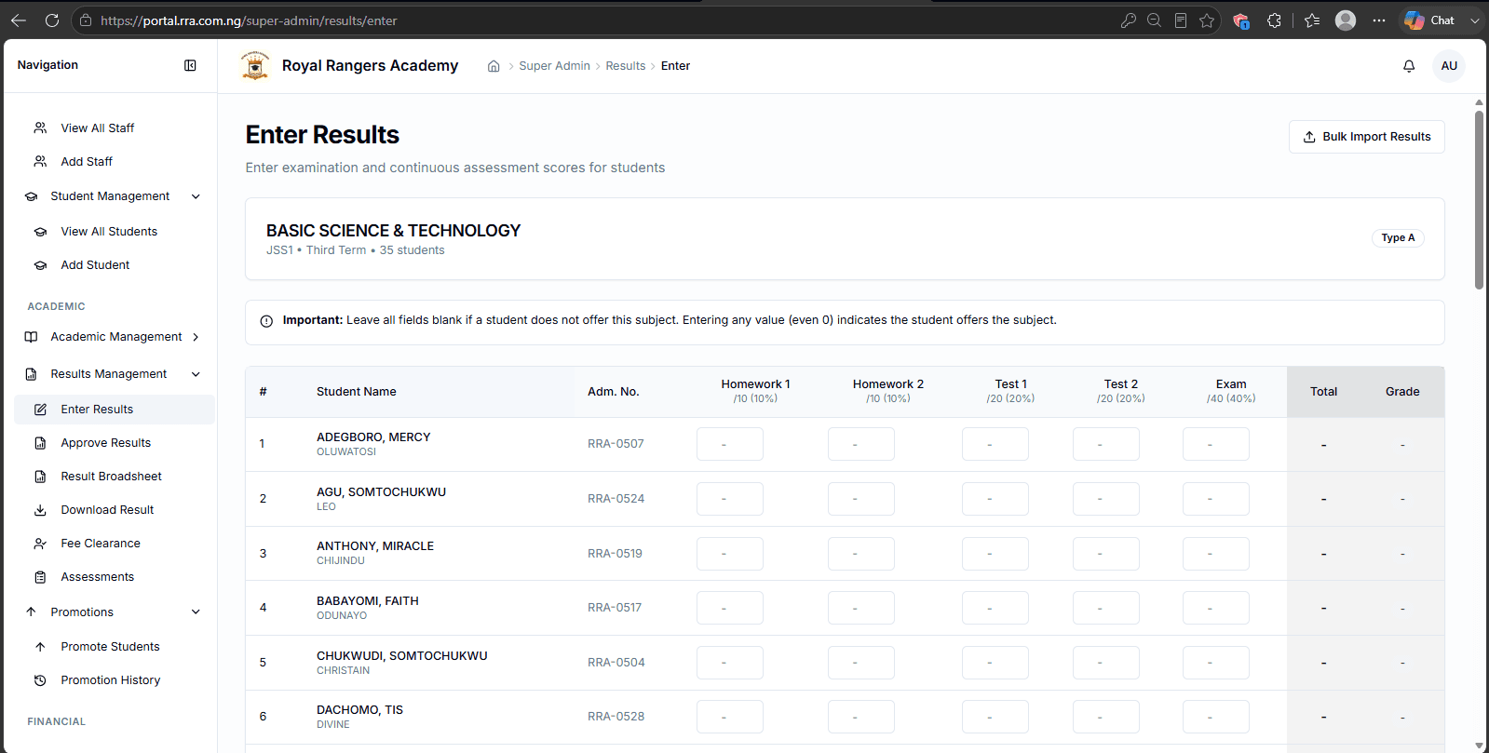This screenshot has width=1489, height=753.
Task: Click Homework 1 field for ADEGBORO, MERCY
Action: point(729,444)
